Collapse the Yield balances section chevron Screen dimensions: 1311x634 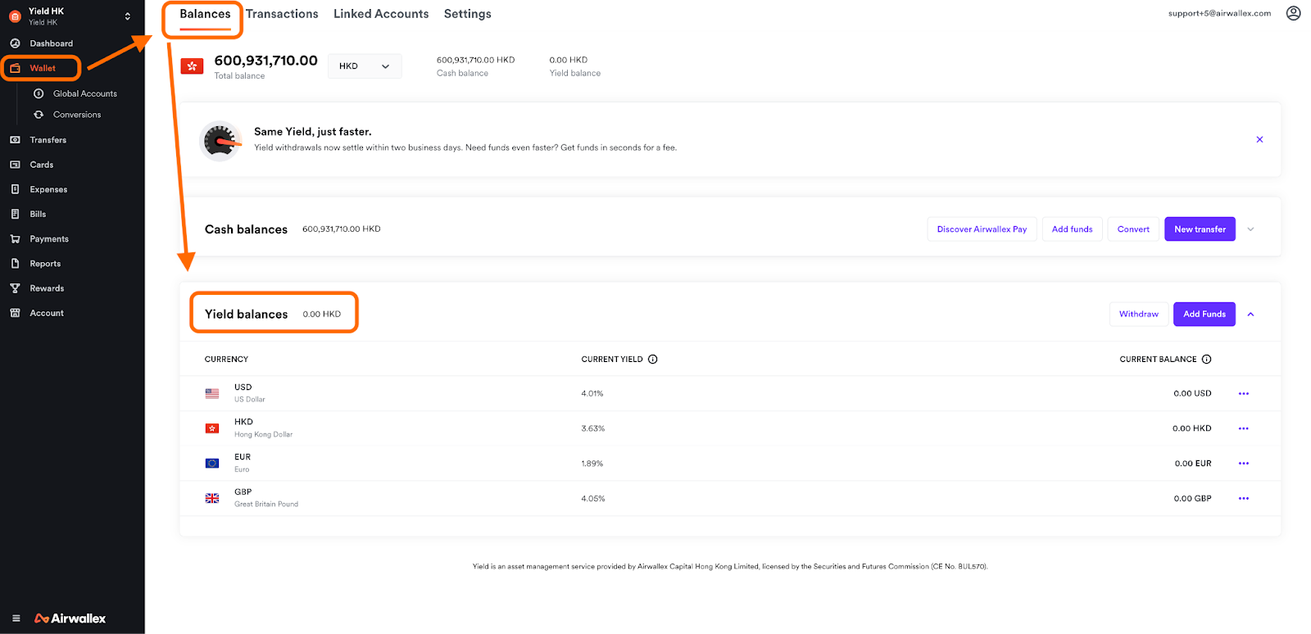1250,315
